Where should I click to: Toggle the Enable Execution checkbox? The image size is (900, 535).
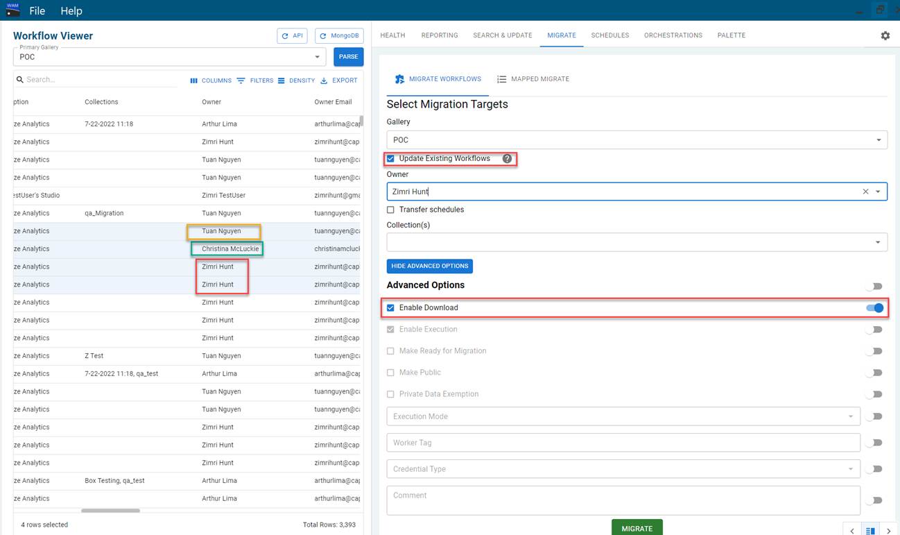(390, 330)
